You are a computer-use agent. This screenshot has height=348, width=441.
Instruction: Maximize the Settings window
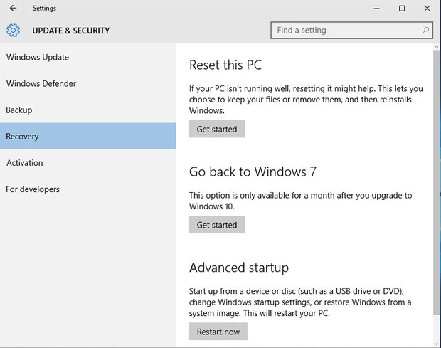coord(402,9)
